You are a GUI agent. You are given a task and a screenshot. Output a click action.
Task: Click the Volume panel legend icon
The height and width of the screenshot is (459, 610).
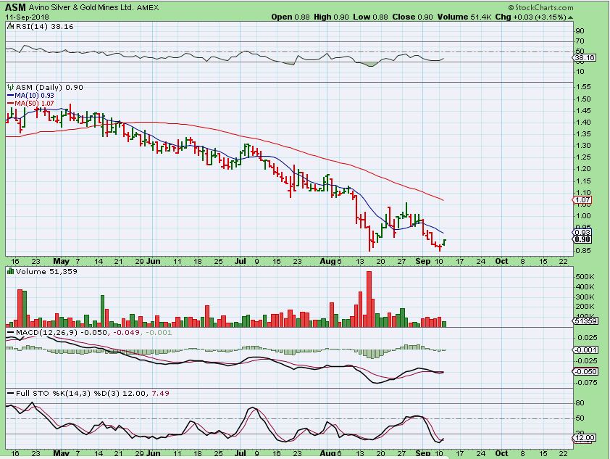9,271
